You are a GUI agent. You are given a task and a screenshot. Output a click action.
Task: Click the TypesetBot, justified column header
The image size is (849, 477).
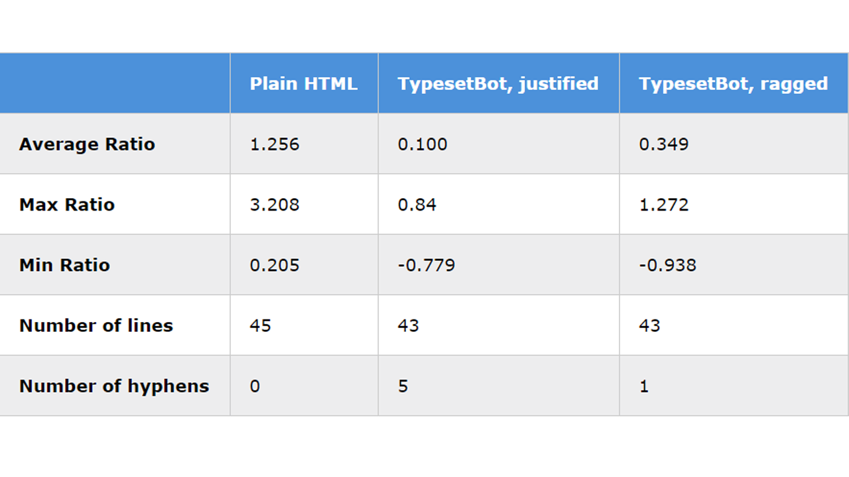498,83
